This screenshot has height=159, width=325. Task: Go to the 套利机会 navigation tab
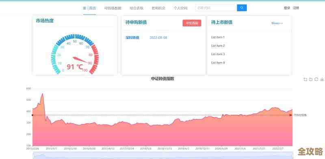point(158,8)
